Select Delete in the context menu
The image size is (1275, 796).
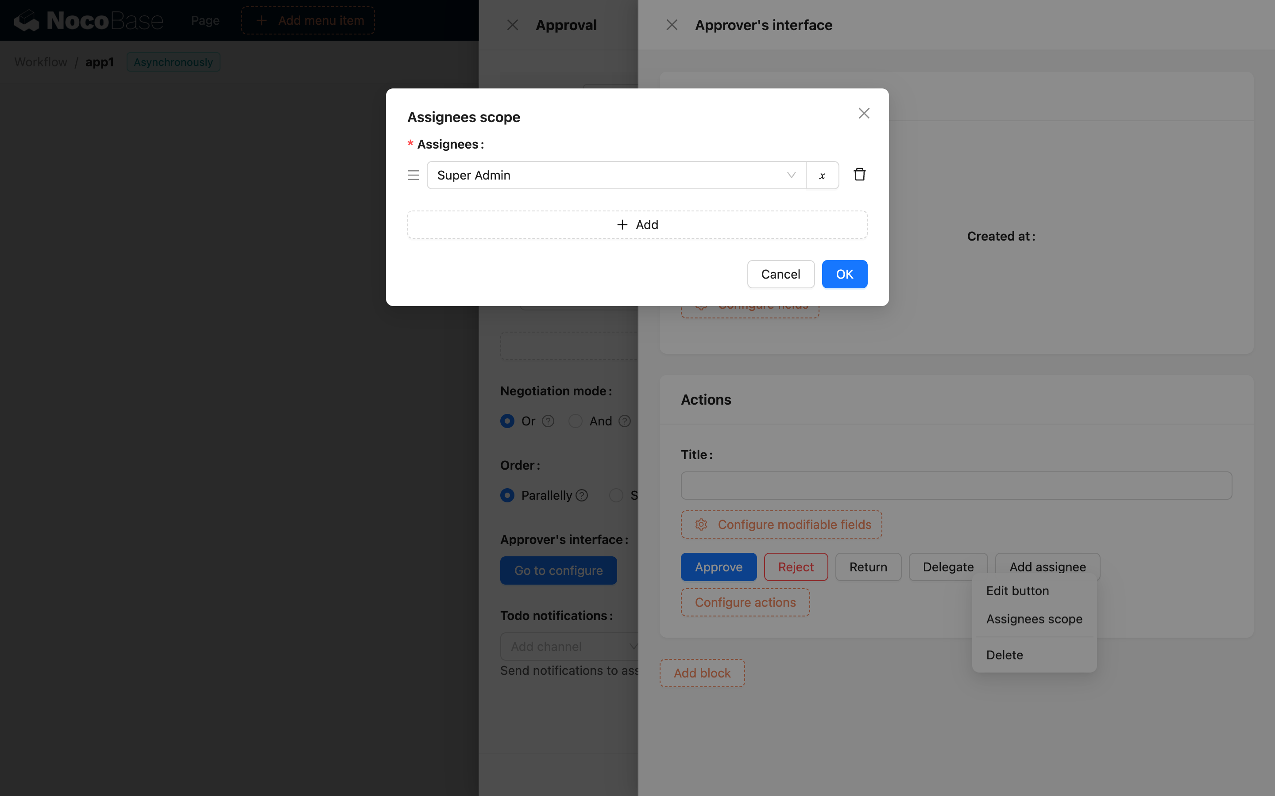point(1004,655)
